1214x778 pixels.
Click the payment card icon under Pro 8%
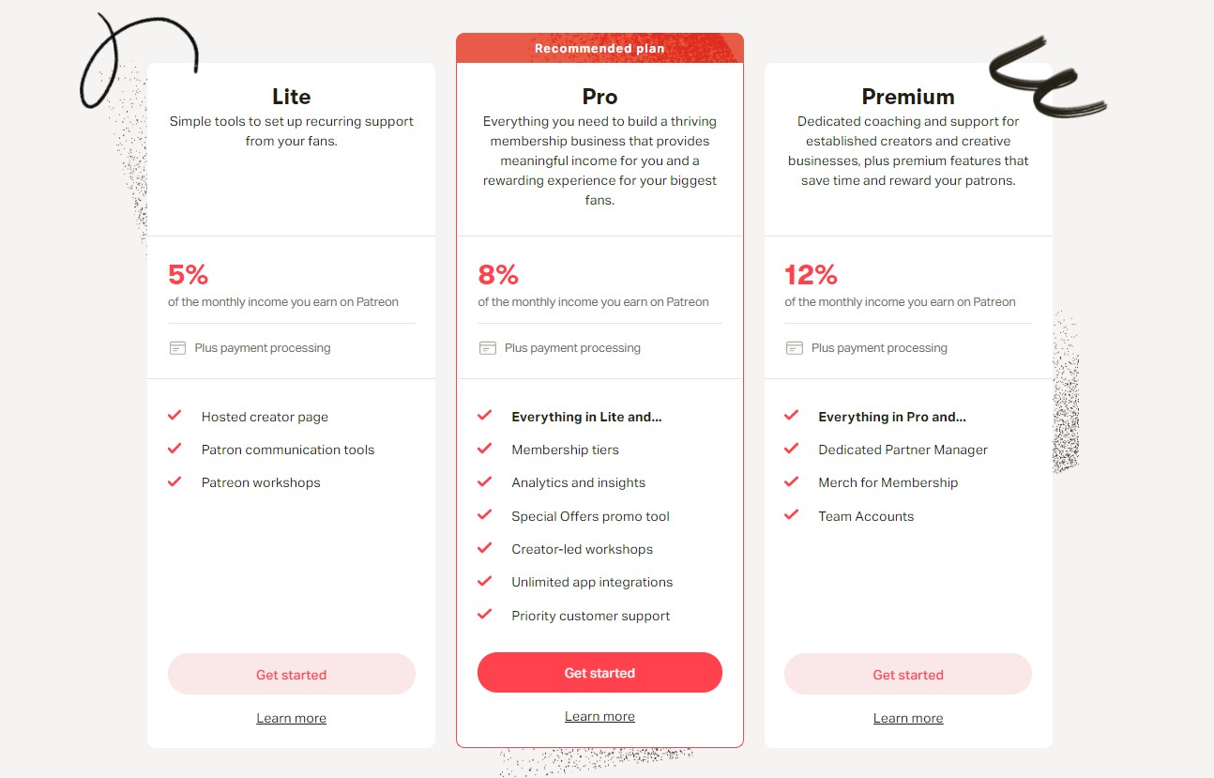coord(487,348)
